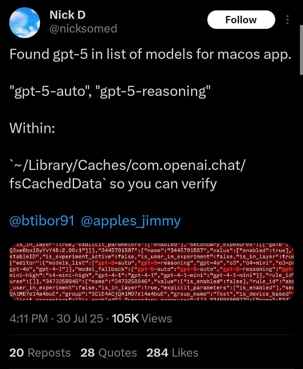Select the "Found gpt-5 in list" sentence
Image resolution: width=303 pixels, height=369 pixels.
click(x=150, y=54)
